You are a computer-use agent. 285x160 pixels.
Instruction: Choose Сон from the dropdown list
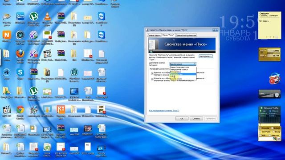(183, 76)
